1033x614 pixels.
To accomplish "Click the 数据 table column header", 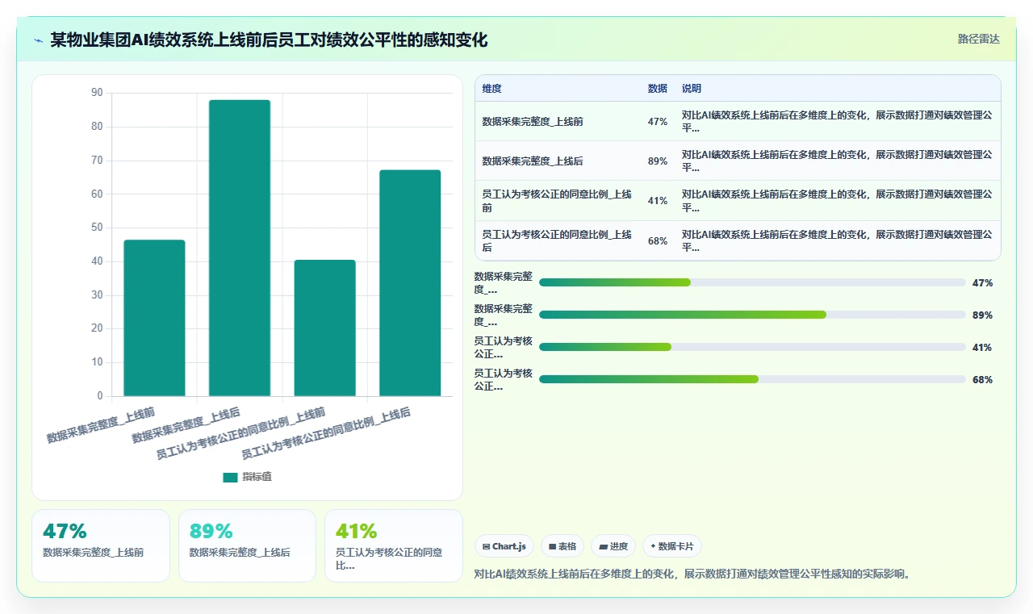I will [657, 89].
